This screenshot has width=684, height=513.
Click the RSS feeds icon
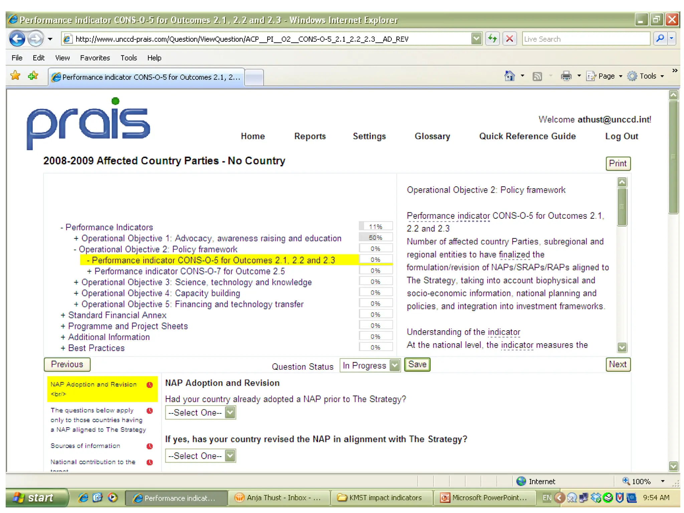(537, 76)
